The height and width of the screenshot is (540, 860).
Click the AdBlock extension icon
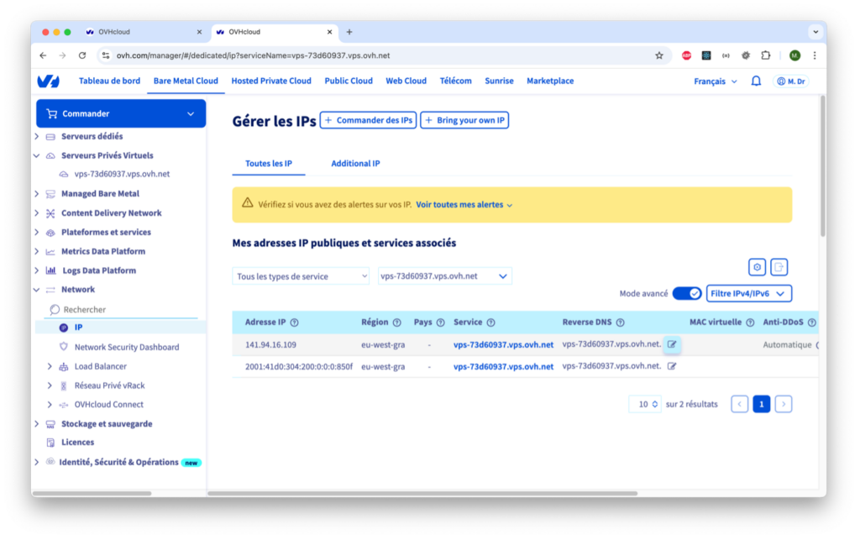click(686, 55)
